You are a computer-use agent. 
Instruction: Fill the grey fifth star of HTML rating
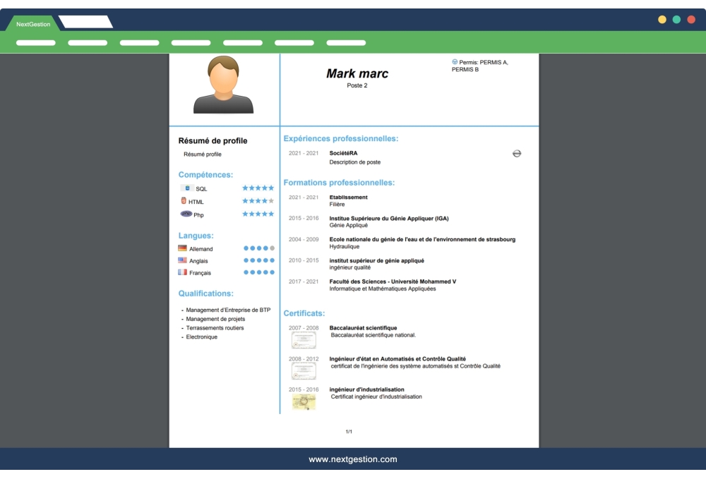click(x=271, y=201)
